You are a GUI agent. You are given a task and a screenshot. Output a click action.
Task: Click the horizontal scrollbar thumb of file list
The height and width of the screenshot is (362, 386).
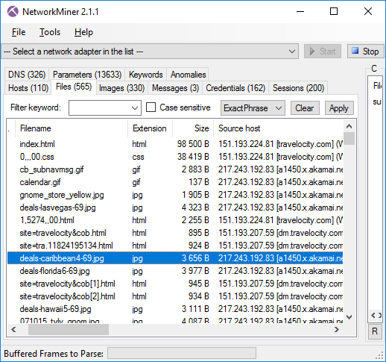[69, 330]
